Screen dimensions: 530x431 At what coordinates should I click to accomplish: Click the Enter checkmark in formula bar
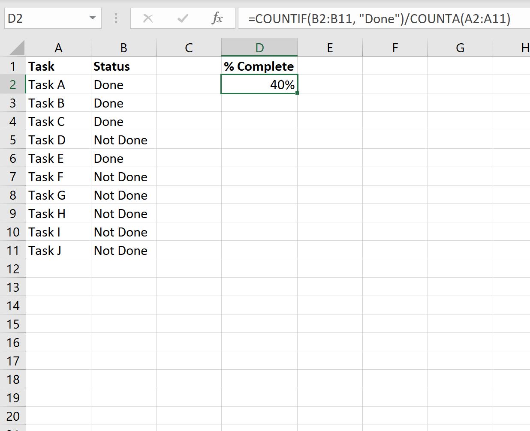tap(183, 18)
